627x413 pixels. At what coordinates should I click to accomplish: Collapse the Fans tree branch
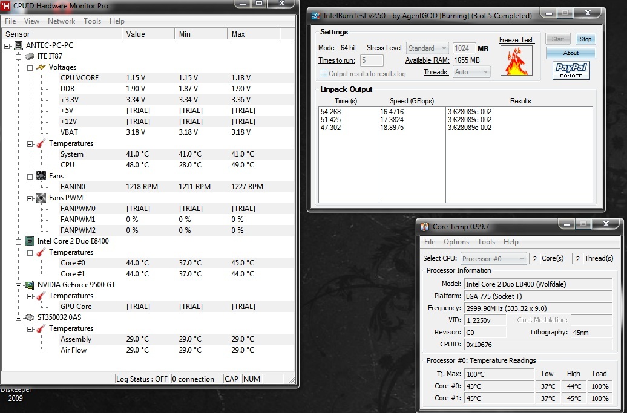tap(30, 176)
